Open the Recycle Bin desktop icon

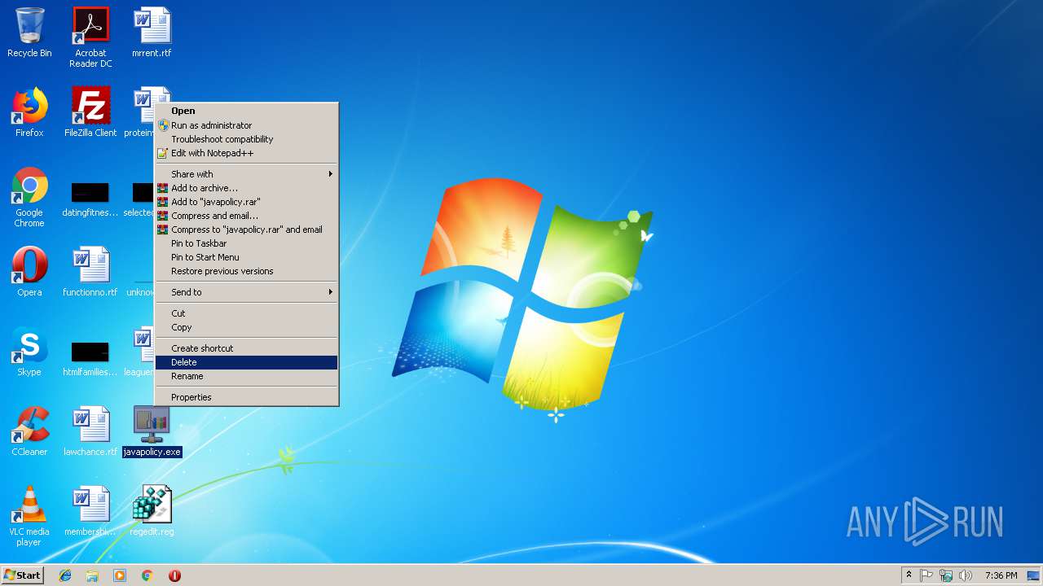(x=29, y=33)
